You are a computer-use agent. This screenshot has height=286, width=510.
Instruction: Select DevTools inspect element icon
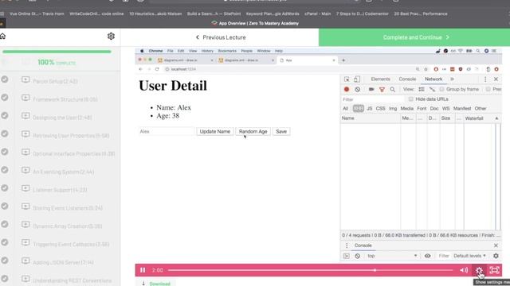pyautogui.click(x=347, y=79)
